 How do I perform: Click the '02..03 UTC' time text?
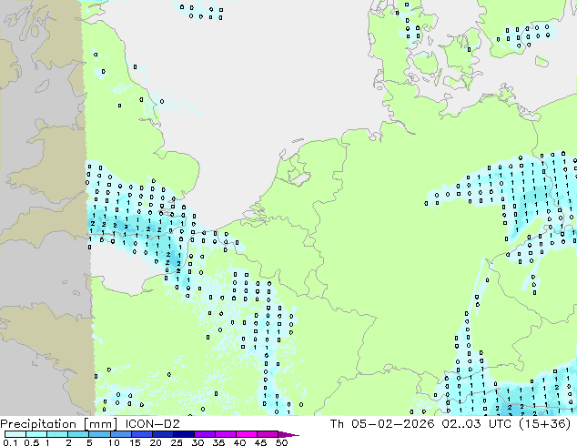(477, 424)
